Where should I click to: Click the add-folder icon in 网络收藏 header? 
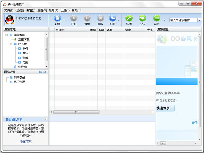tap(40, 72)
